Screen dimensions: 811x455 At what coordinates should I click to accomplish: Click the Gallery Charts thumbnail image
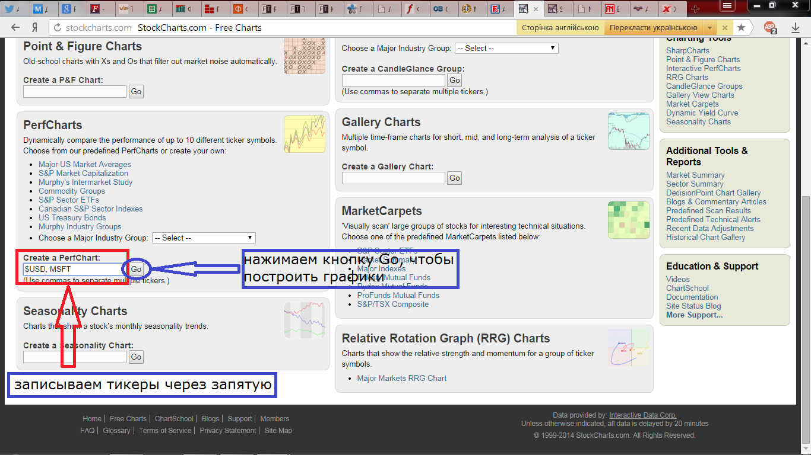[x=629, y=132]
